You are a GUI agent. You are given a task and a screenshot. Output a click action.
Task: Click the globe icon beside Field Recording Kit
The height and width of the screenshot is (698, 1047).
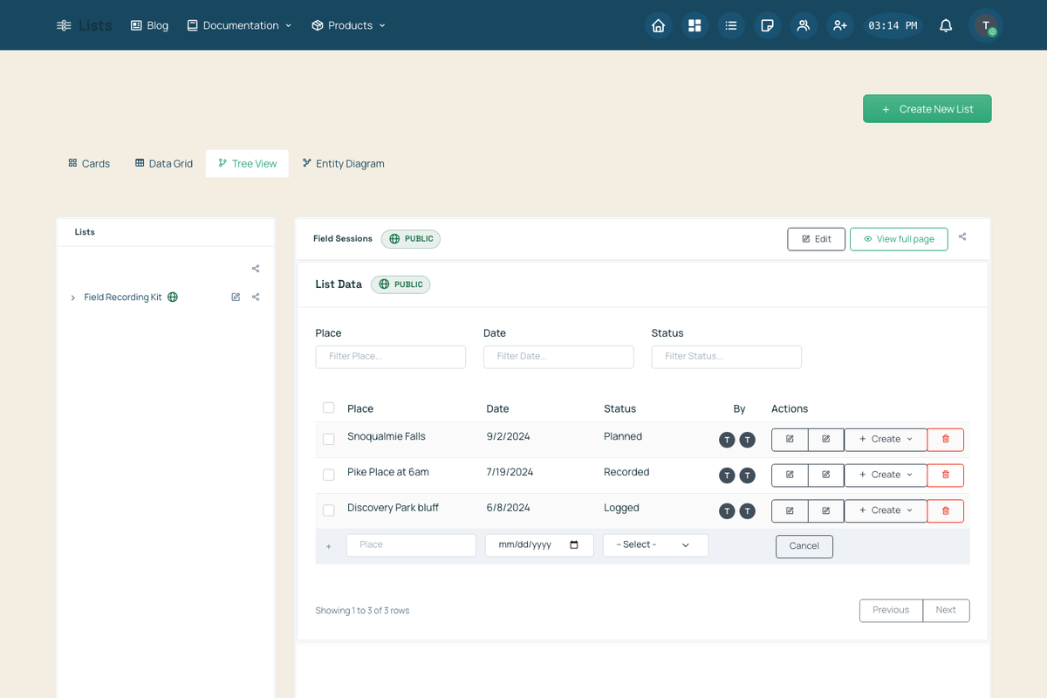[173, 297]
